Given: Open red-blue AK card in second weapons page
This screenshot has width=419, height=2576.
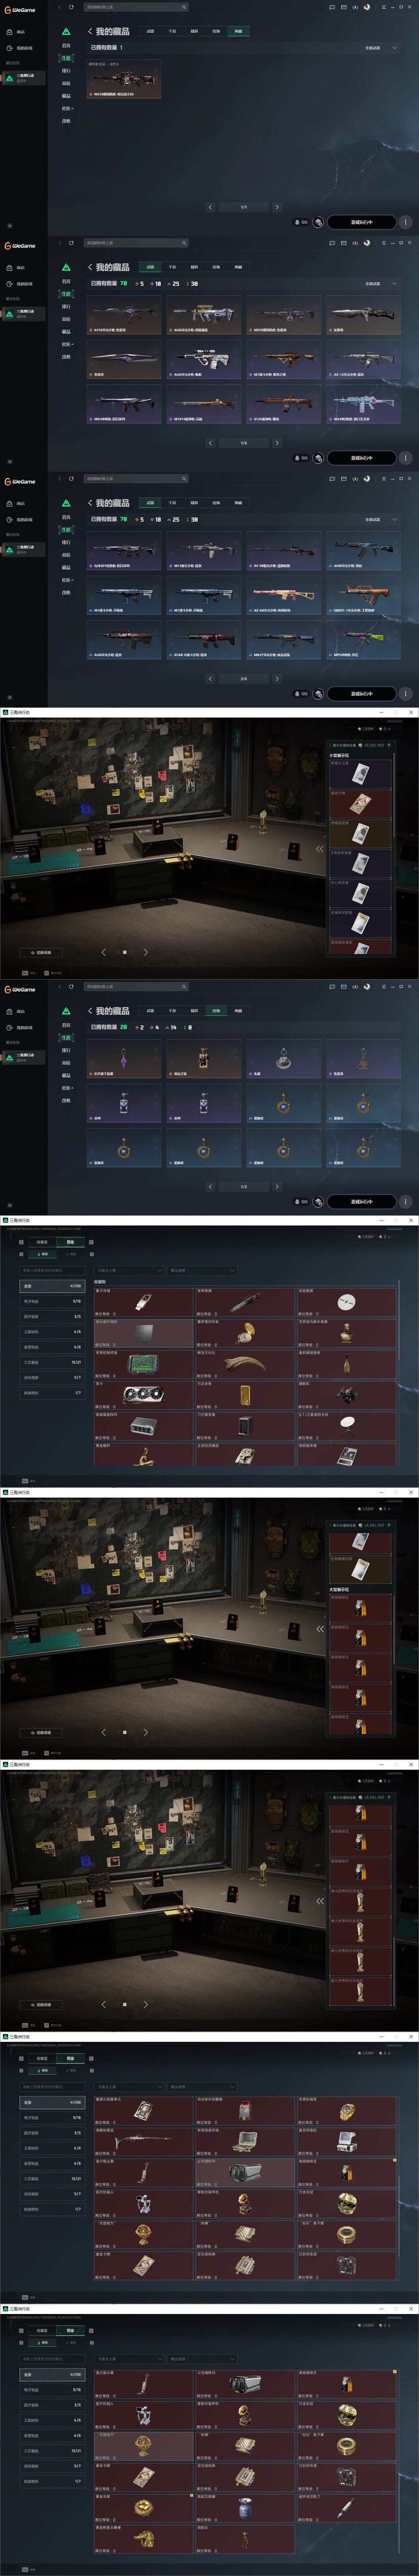Looking at the screenshot, I should coord(363,551).
